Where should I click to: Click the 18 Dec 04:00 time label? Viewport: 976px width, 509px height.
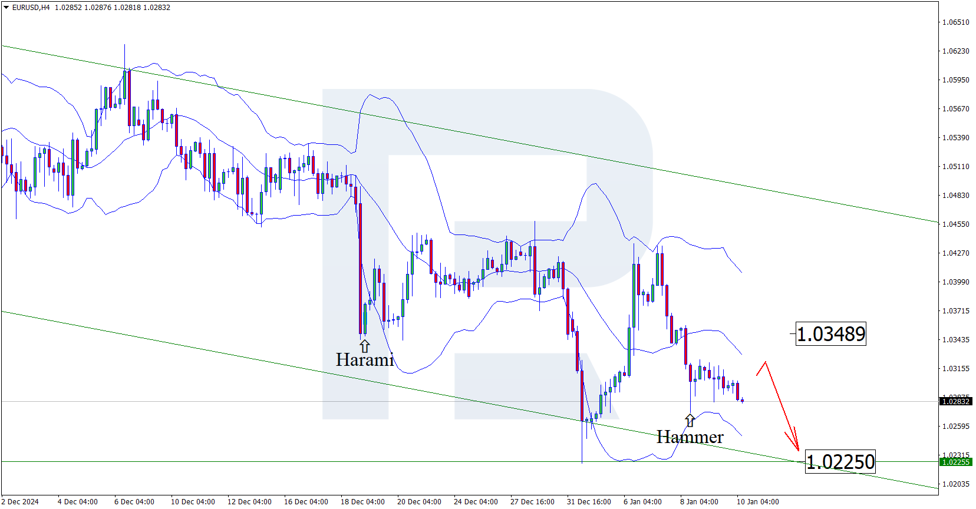(x=362, y=502)
